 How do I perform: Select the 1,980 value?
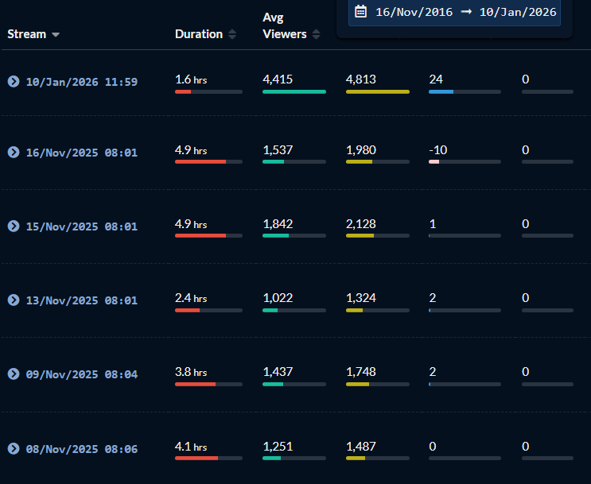click(361, 150)
